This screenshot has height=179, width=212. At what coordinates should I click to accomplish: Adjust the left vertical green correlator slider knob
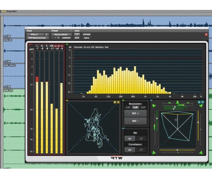tap(157, 118)
